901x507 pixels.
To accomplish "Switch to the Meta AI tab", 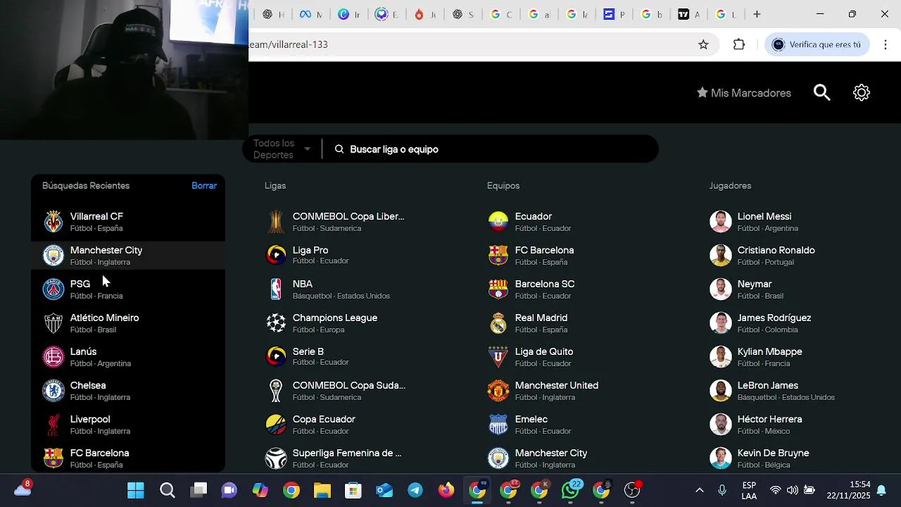I will [310, 14].
